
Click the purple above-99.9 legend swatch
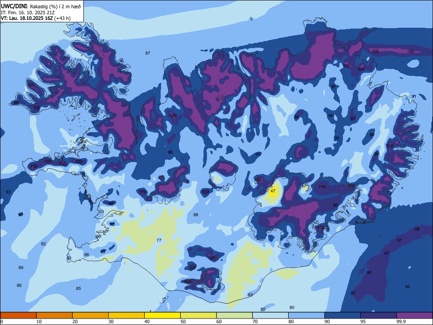click(x=414, y=315)
